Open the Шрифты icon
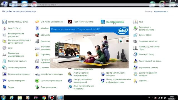 point(135,81)
